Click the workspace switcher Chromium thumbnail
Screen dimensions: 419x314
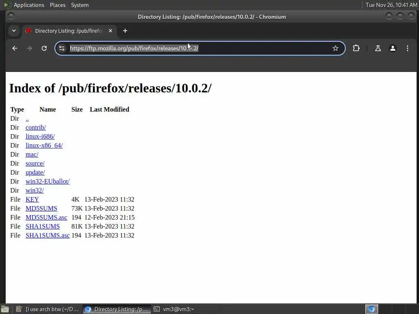point(372,309)
